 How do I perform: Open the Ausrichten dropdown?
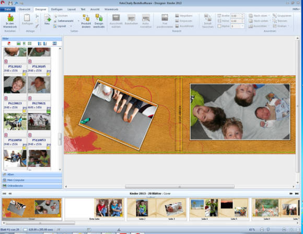point(269,26)
